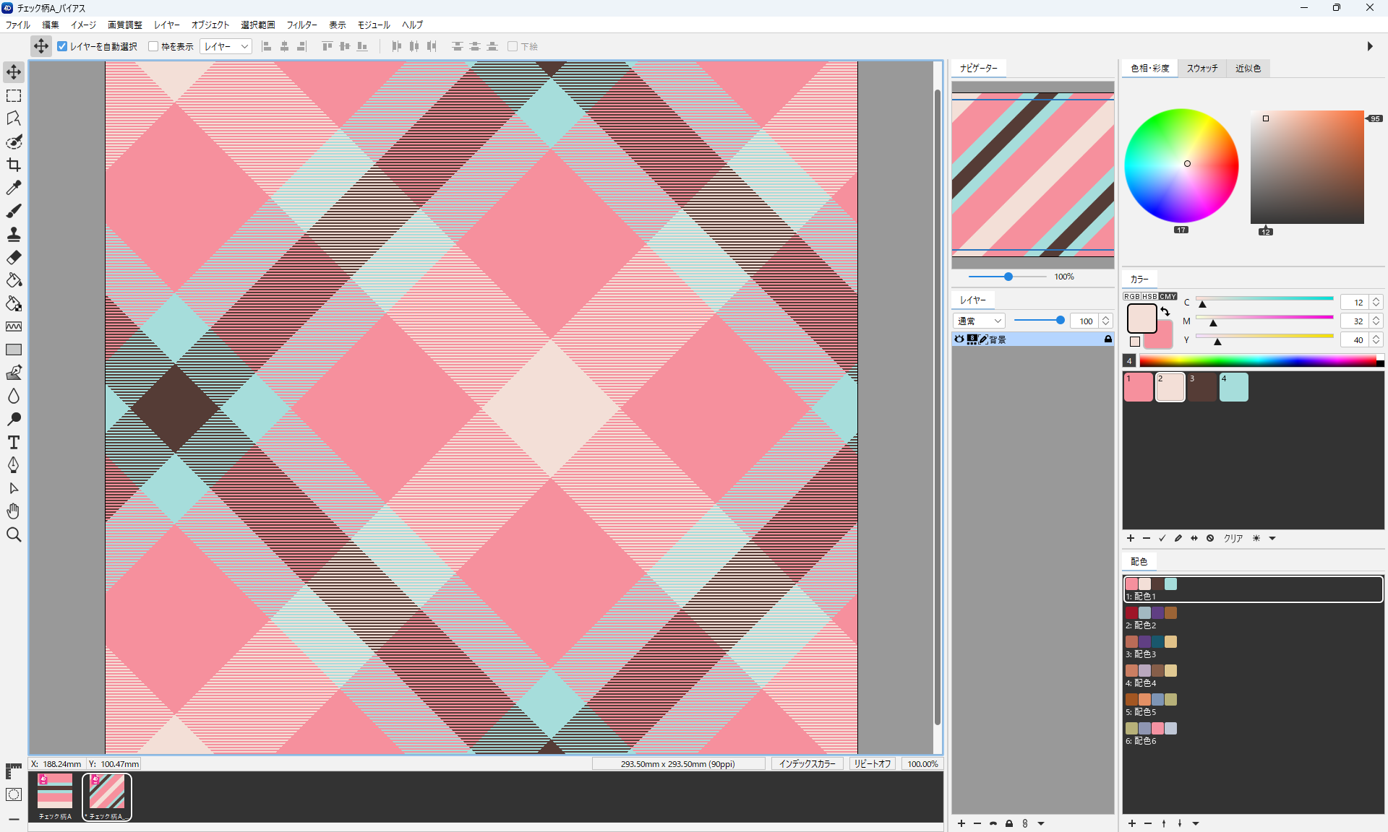Select the Blur droplet tool
1388x832 pixels.
(14, 396)
